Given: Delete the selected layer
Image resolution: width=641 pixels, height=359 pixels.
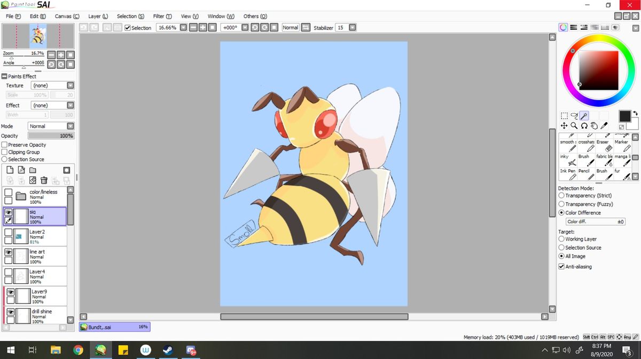Looking at the screenshot, I should pyautogui.click(x=44, y=181).
